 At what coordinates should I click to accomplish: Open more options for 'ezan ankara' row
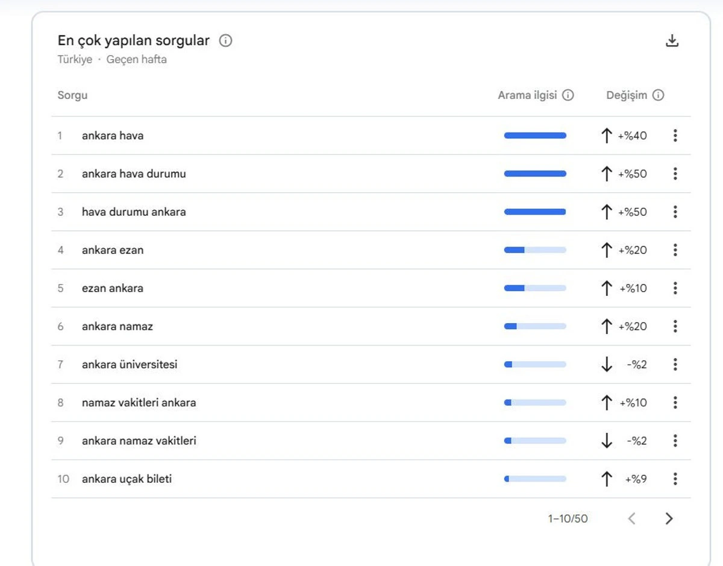[x=675, y=288]
